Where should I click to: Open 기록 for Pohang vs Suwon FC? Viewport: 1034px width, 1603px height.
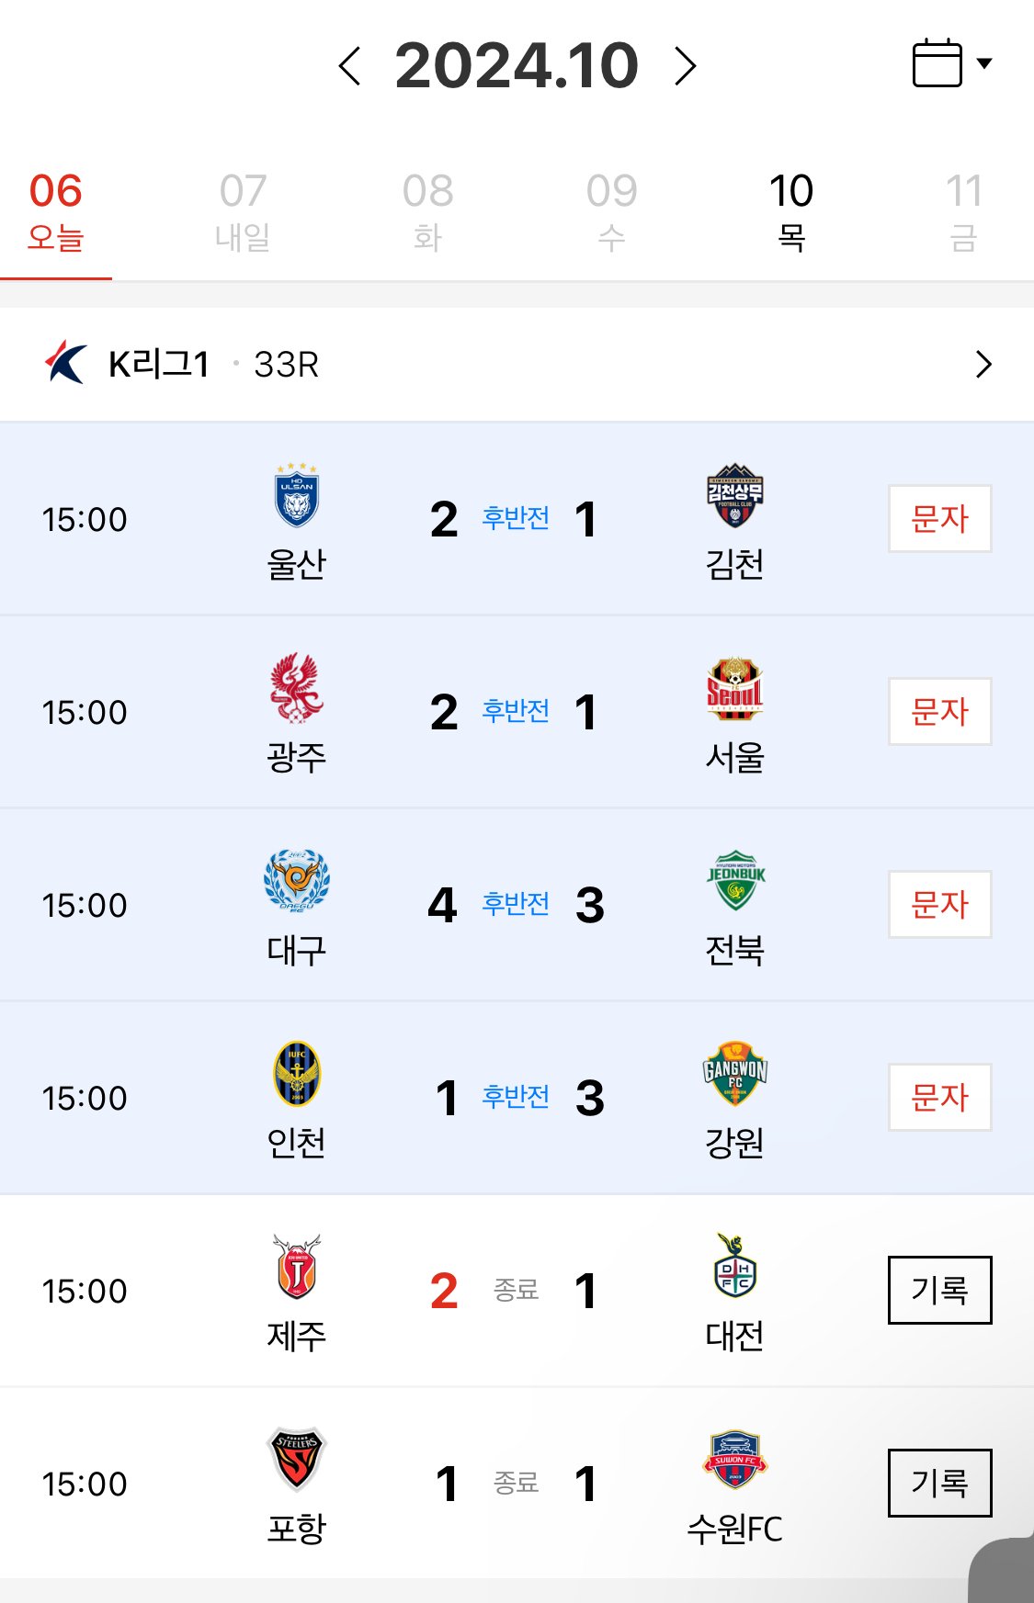(x=939, y=1483)
